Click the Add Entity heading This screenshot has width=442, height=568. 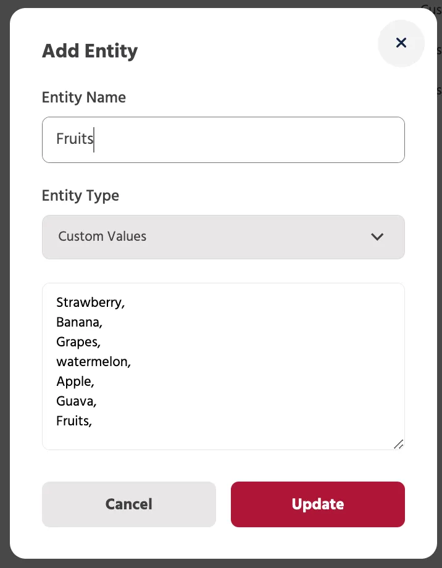[90, 51]
